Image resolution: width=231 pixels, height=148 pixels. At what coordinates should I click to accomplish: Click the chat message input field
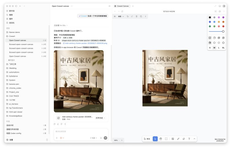tap(81, 132)
